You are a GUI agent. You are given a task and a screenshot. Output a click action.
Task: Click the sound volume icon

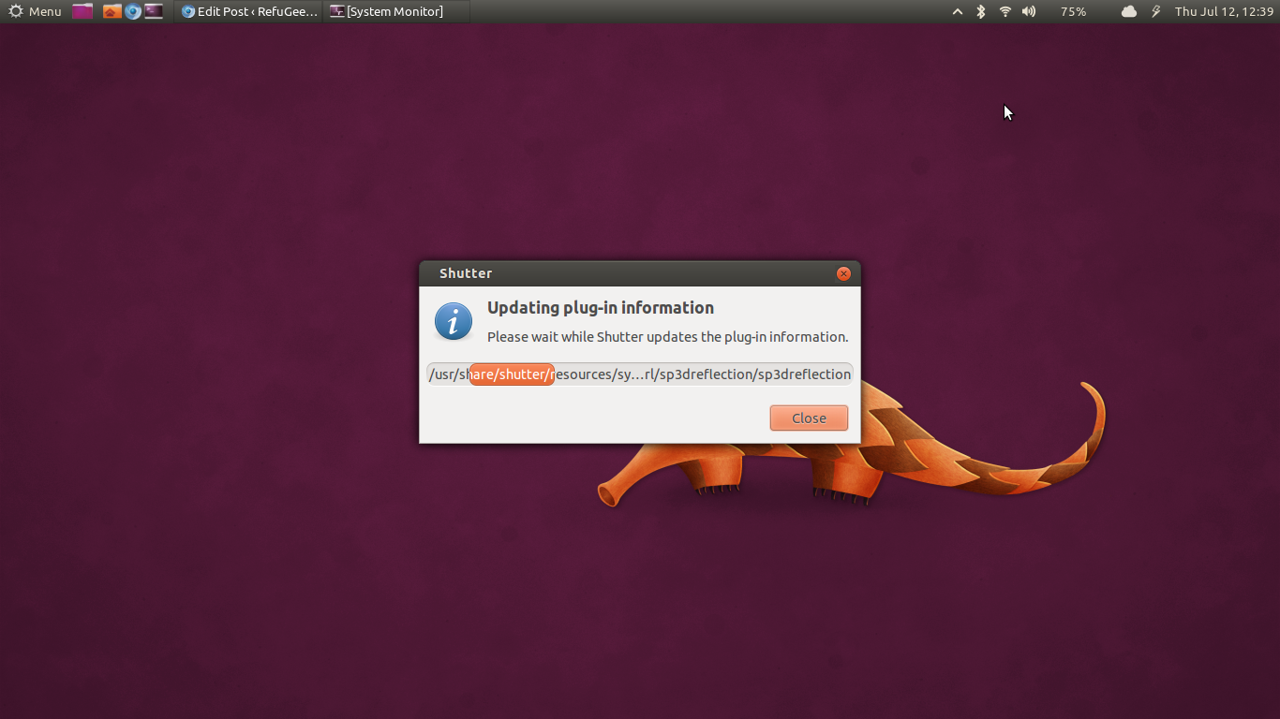click(x=1029, y=11)
